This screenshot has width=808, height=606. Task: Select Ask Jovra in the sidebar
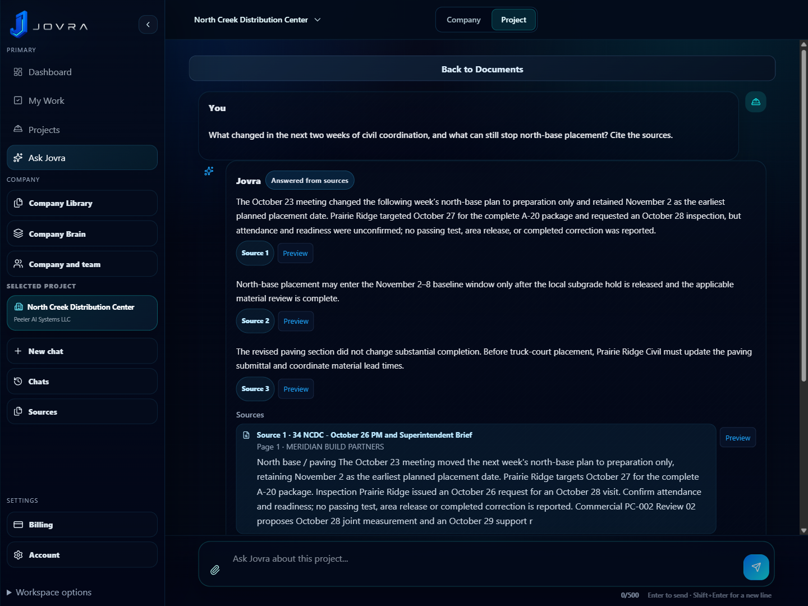point(82,158)
